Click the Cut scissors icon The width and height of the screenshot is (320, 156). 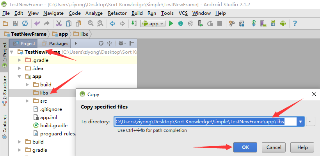pos(59,24)
